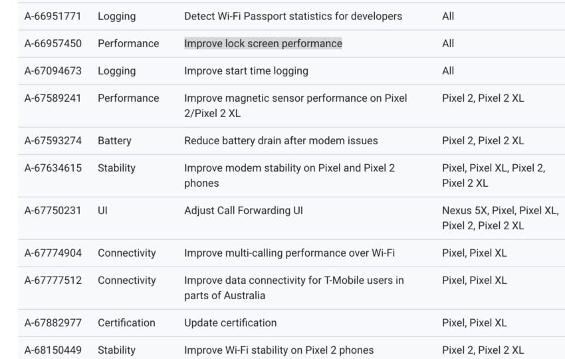565x359 pixels.
Task: Click Improve multi-calling performance over Wi-Fi
Action: point(289,253)
